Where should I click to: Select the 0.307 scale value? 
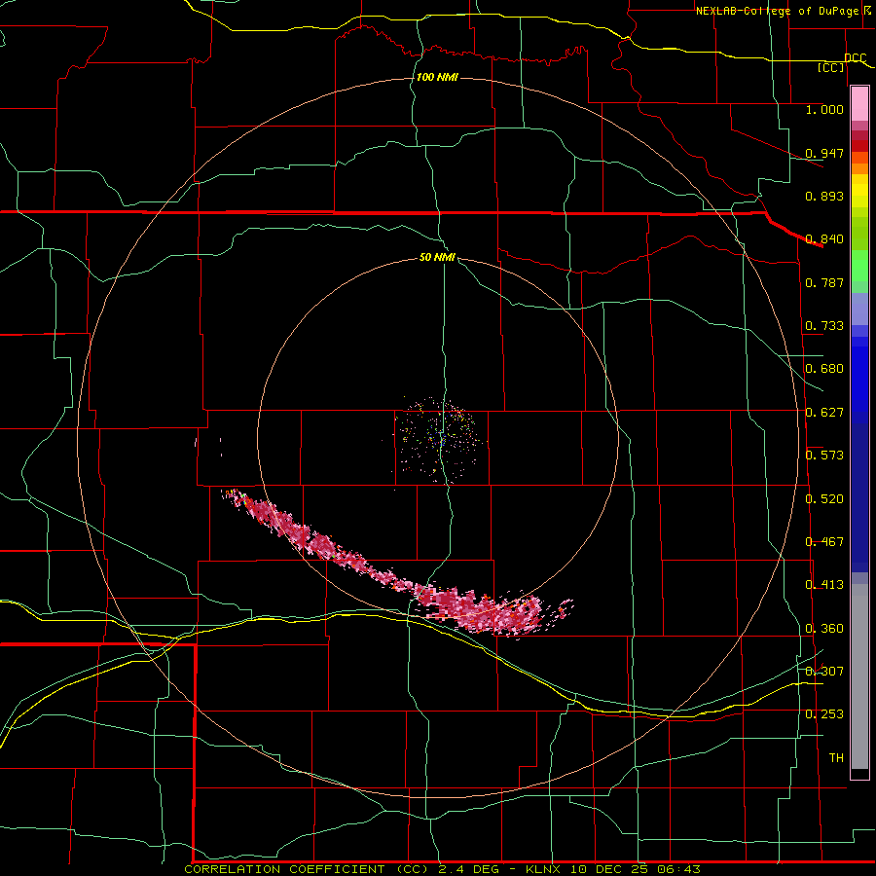click(x=824, y=672)
